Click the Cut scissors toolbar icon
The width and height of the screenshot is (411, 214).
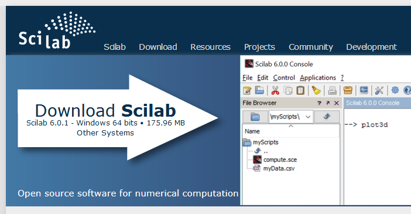[x=275, y=91]
